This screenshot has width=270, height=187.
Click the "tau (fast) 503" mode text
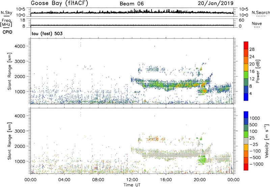[47, 33]
